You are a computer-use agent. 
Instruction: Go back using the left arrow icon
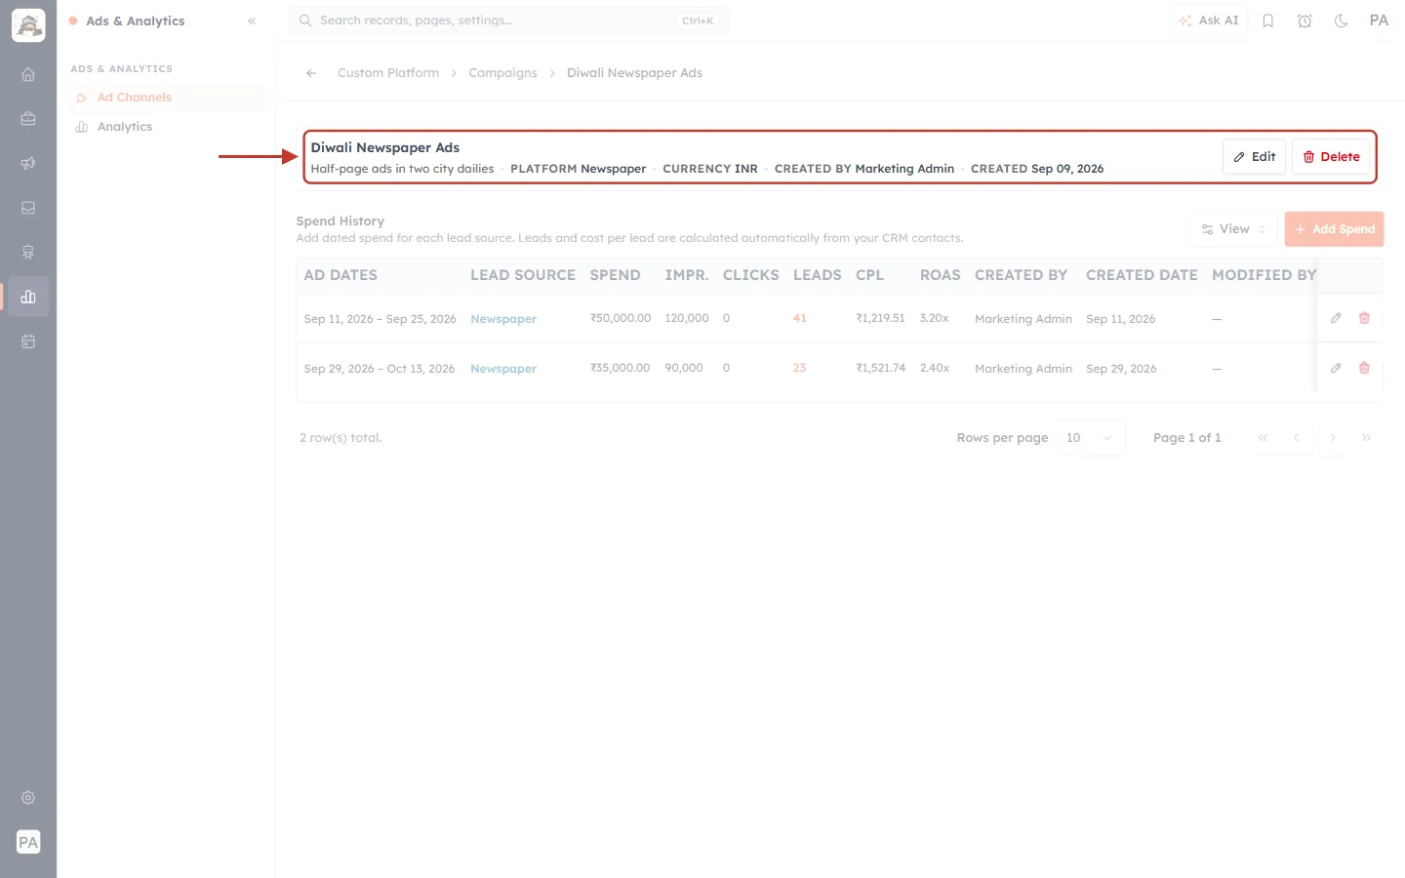pos(311,73)
